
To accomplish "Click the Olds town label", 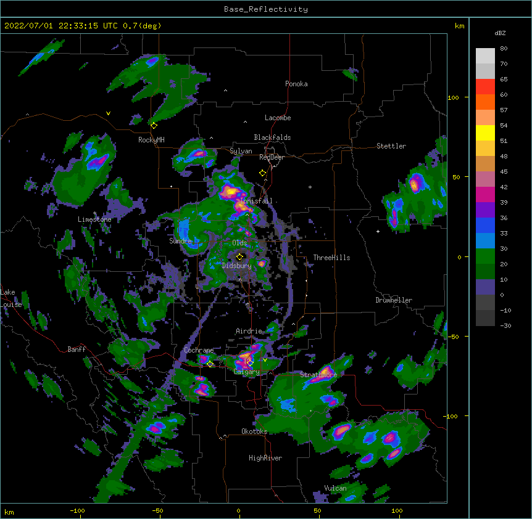I will (239, 243).
